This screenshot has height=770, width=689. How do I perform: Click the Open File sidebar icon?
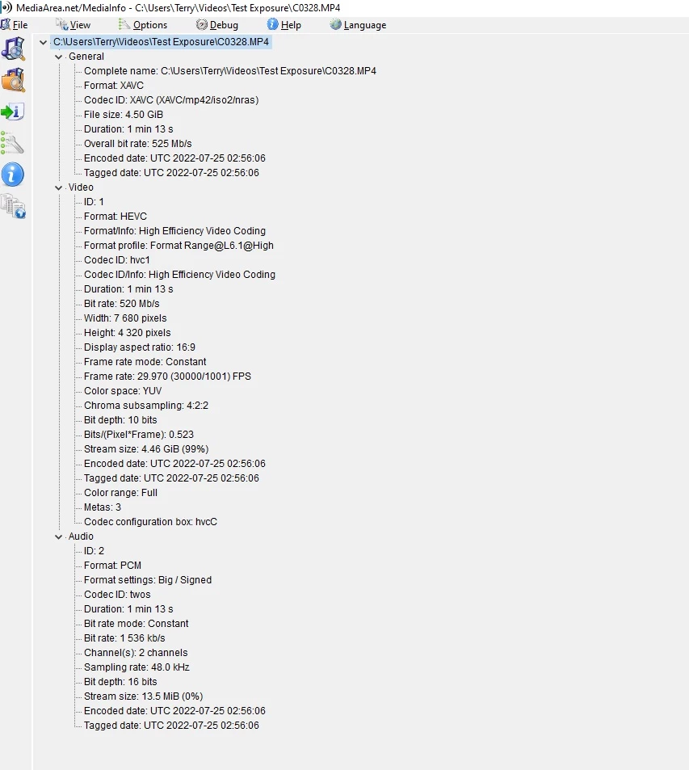[13, 48]
